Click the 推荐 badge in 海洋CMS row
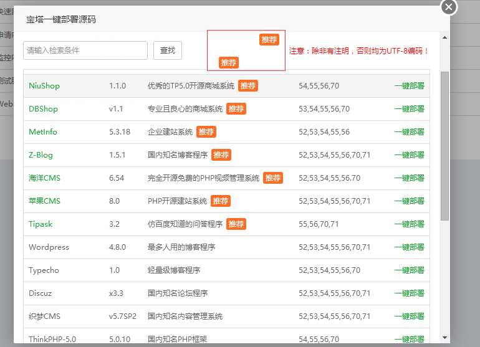480x347 pixels. click(273, 178)
